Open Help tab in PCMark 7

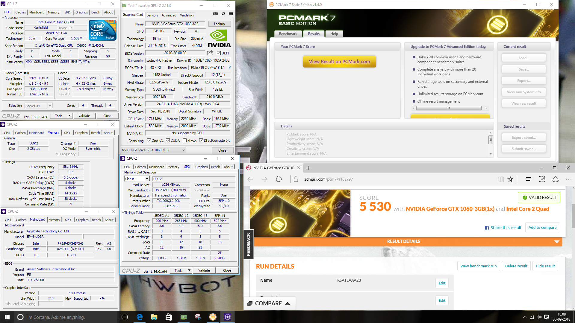pyautogui.click(x=334, y=34)
